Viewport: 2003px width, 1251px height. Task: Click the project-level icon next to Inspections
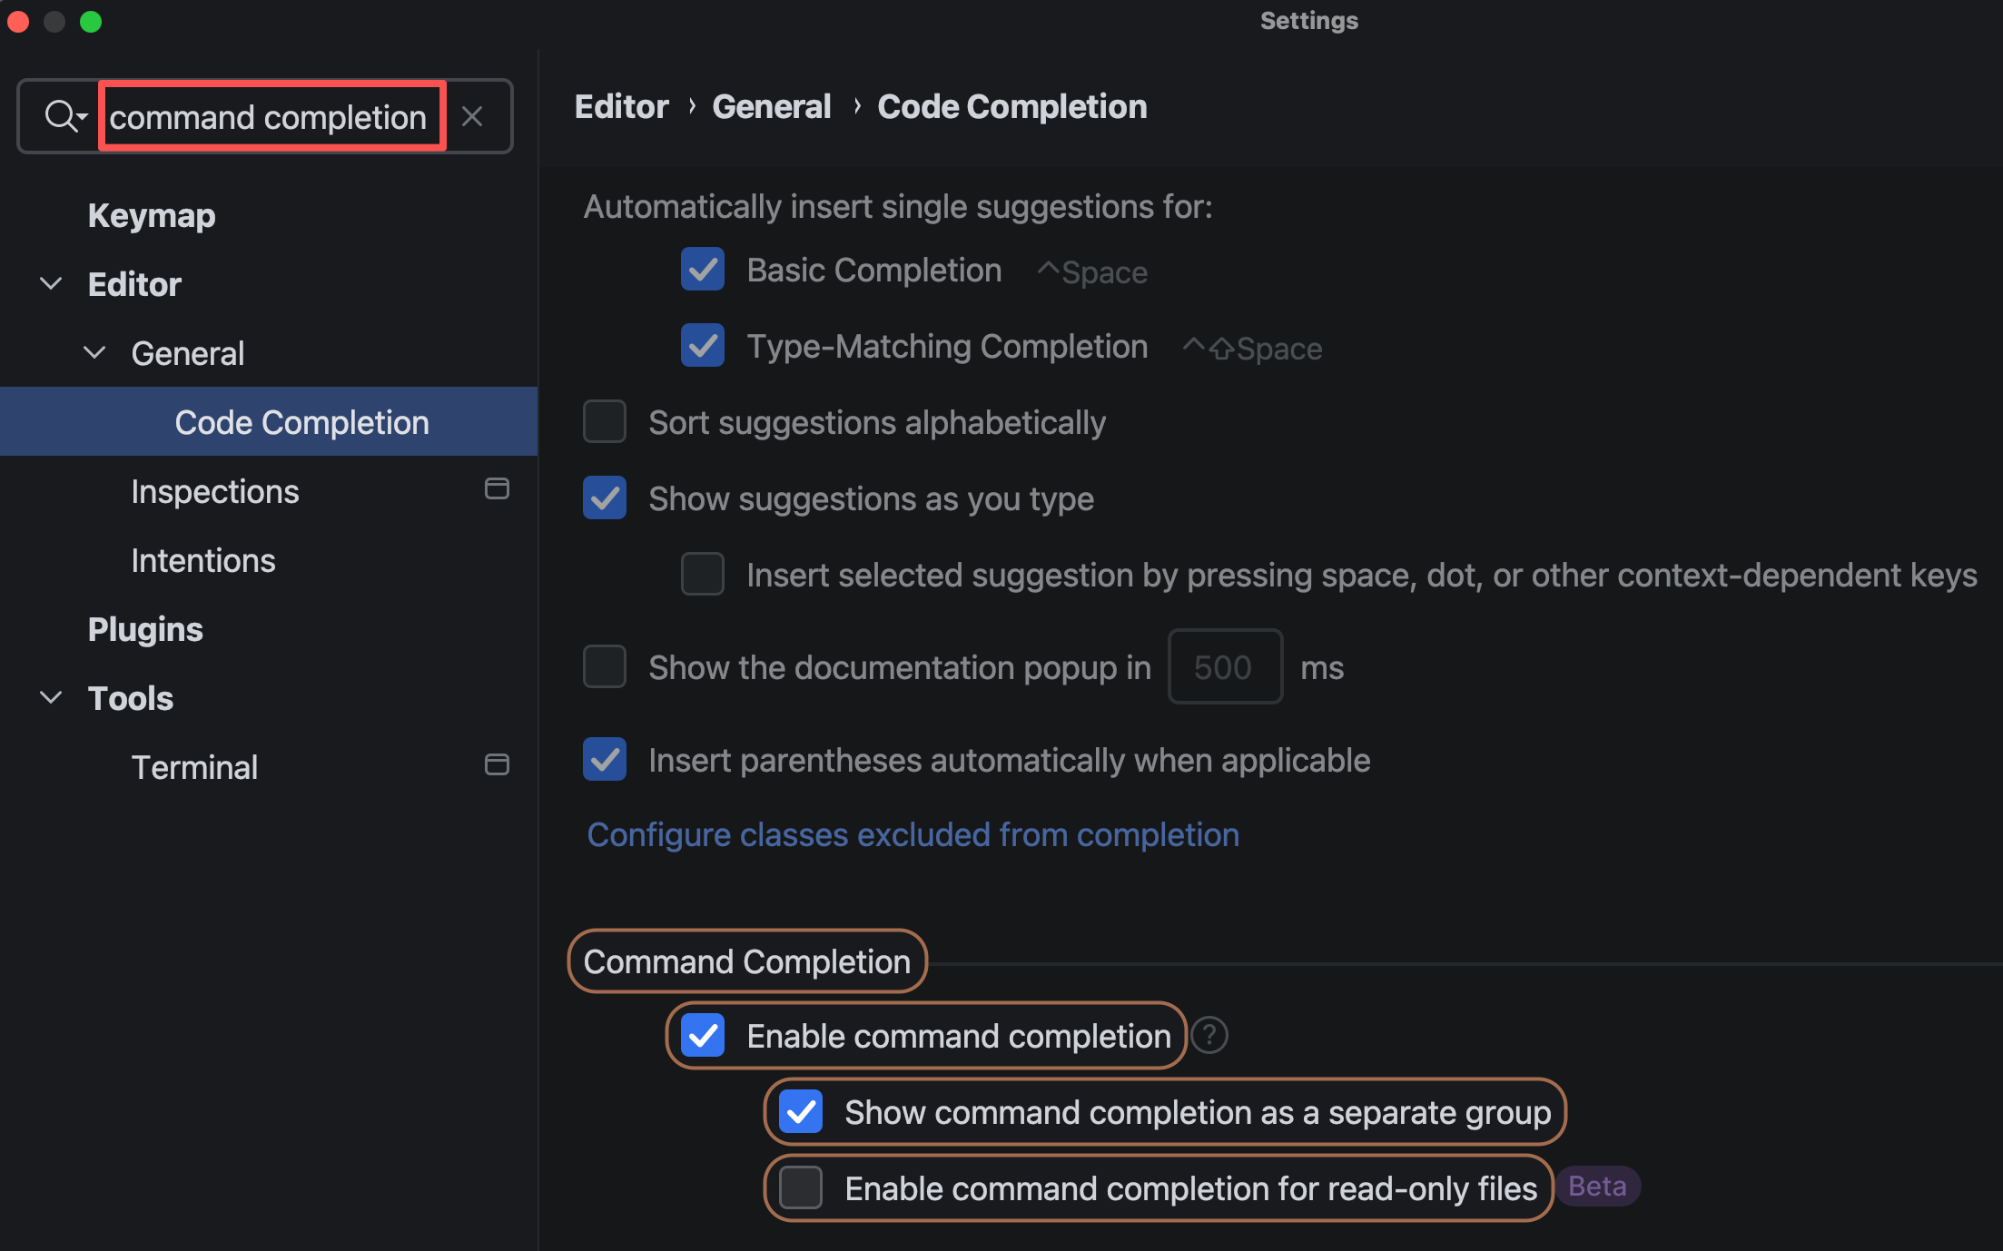[x=497, y=489]
